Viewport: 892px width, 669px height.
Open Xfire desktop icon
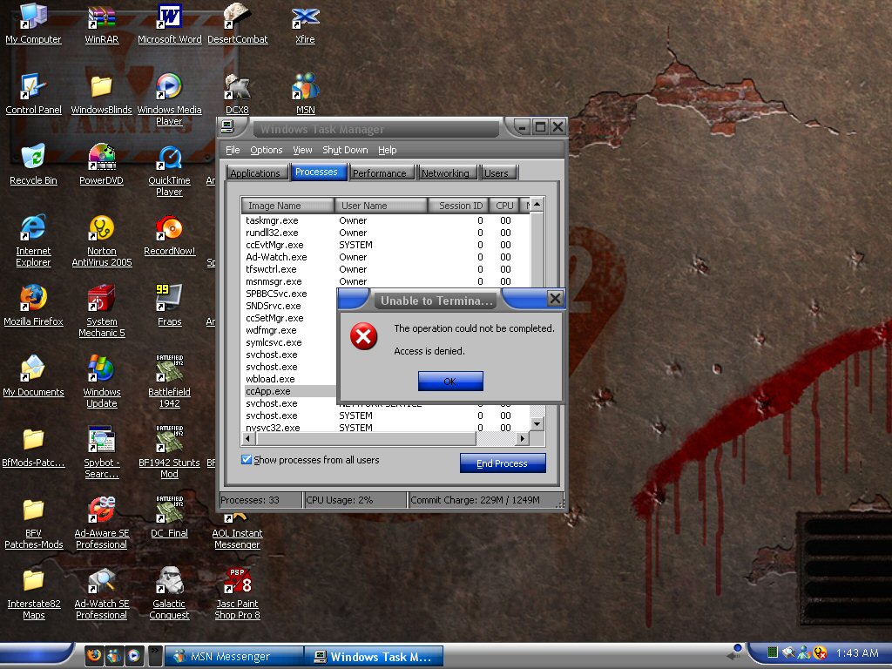(x=305, y=23)
